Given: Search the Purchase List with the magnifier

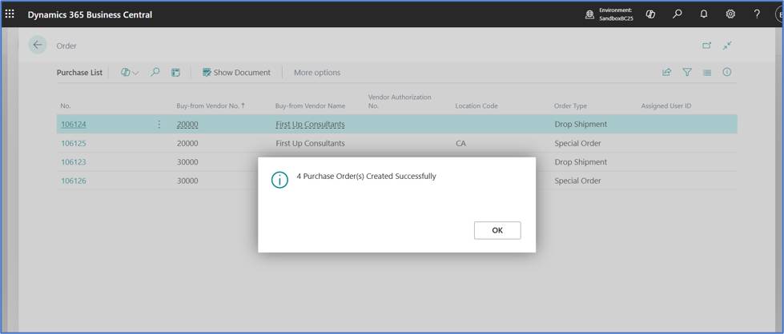Looking at the screenshot, I should 155,73.
